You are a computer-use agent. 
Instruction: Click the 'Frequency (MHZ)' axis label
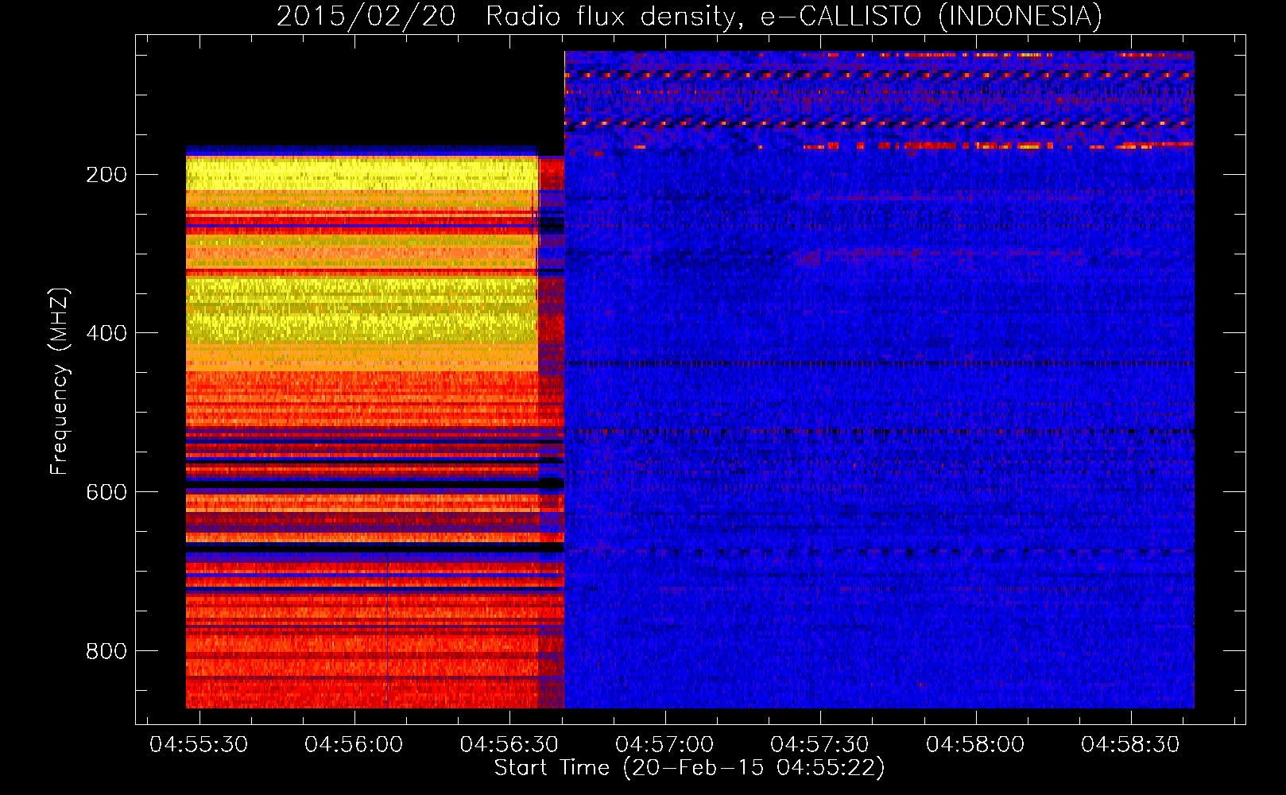coord(60,382)
